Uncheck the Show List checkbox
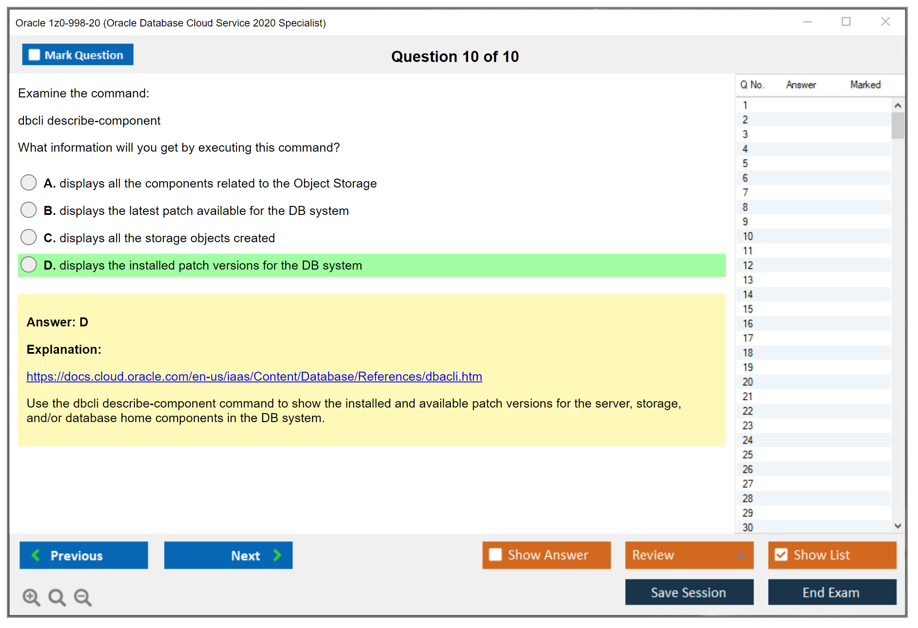Image resolution: width=918 pixels, height=628 pixels. (781, 555)
